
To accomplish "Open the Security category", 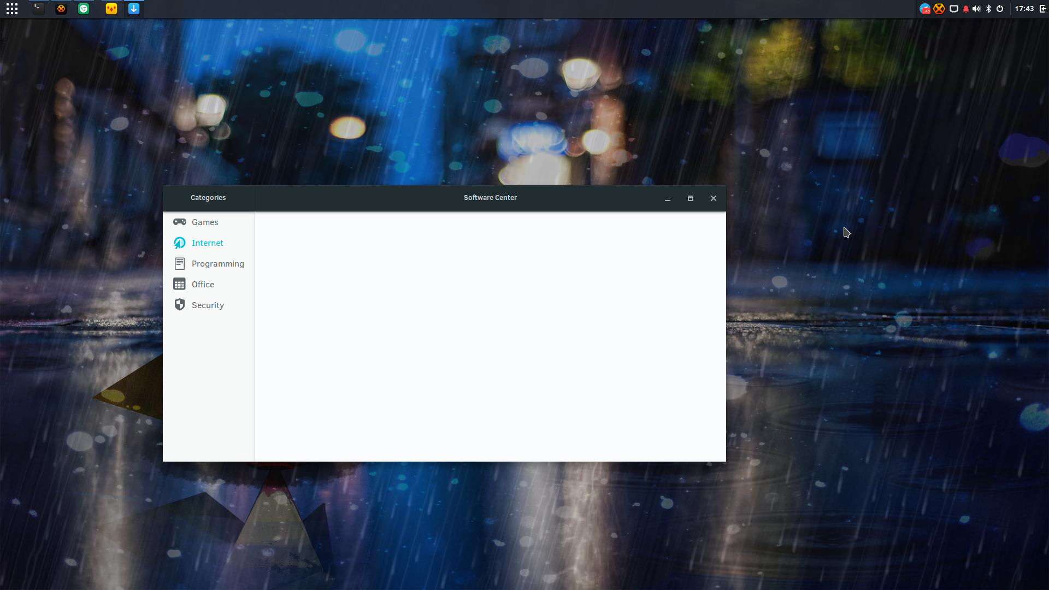I will pos(209,305).
